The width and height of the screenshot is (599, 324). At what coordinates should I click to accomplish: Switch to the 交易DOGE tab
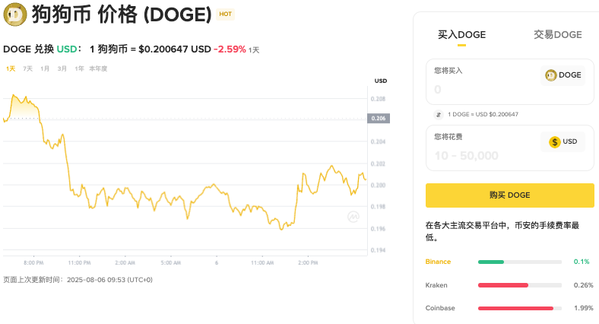click(558, 35)
